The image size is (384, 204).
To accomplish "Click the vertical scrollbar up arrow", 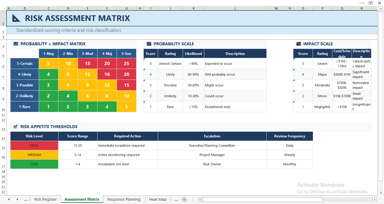I will [381, 10].
